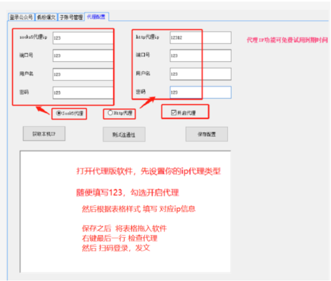This screenshot has width=331, height=281.
Task: Click the http 用户名 input field
Action: 200,74
